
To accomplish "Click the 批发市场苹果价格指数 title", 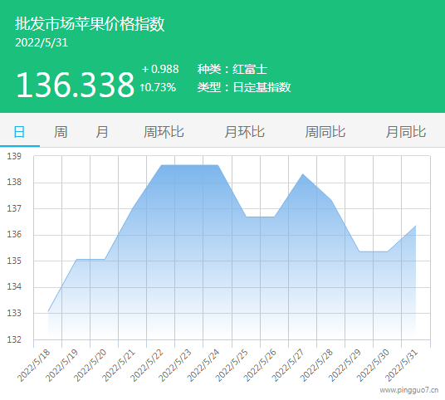I will [90, 23].
